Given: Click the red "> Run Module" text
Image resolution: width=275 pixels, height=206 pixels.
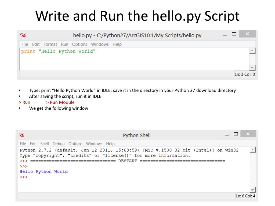Looking at the screenshot, I should point(60,102).
